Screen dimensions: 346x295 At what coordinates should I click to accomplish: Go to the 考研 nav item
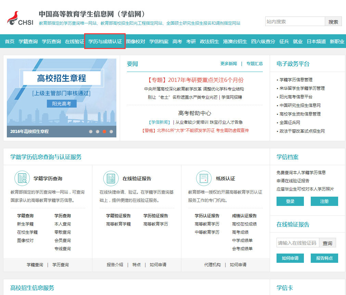tap(191, 41)
